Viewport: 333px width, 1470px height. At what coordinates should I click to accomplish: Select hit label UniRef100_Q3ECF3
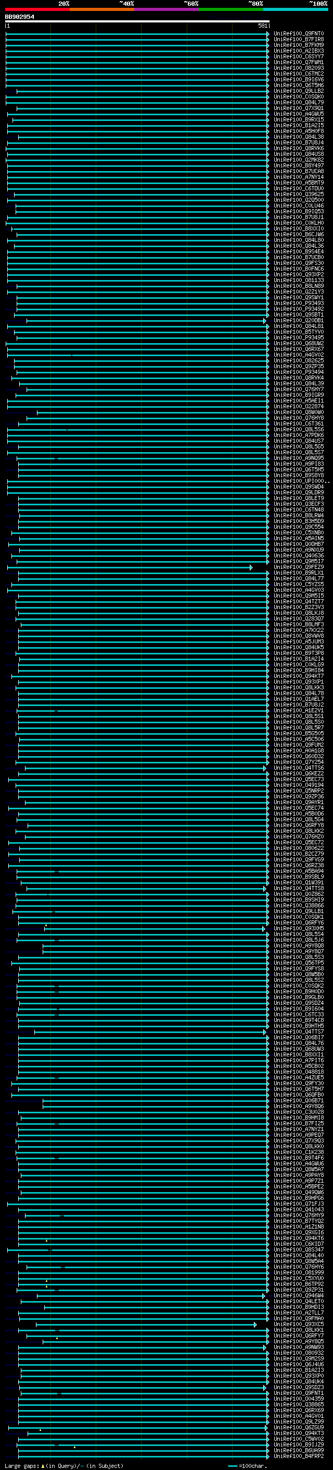click(x=299, y=504)
